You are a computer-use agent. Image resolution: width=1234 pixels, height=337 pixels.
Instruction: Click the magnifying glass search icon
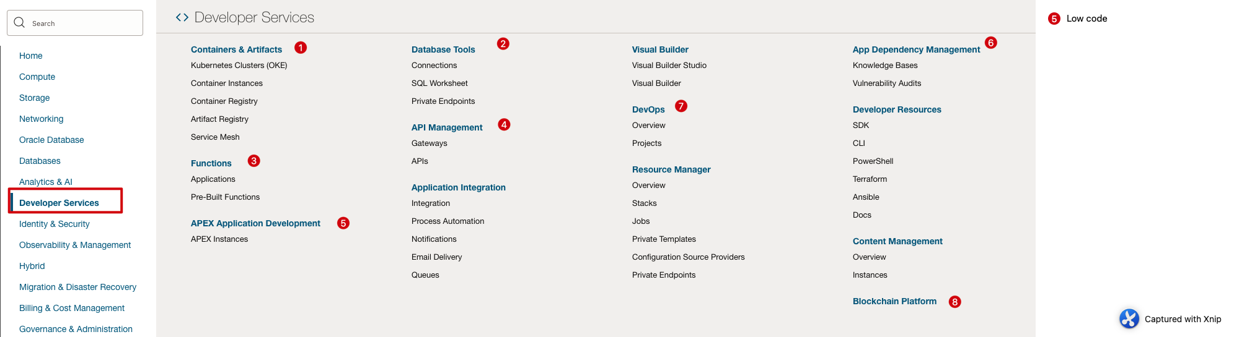click(x=19, y=23)
